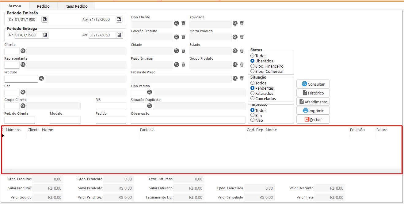The image size is (404, 204).
Task: Click search icon for Tabela de Preço
Action: tap(235, 78)
